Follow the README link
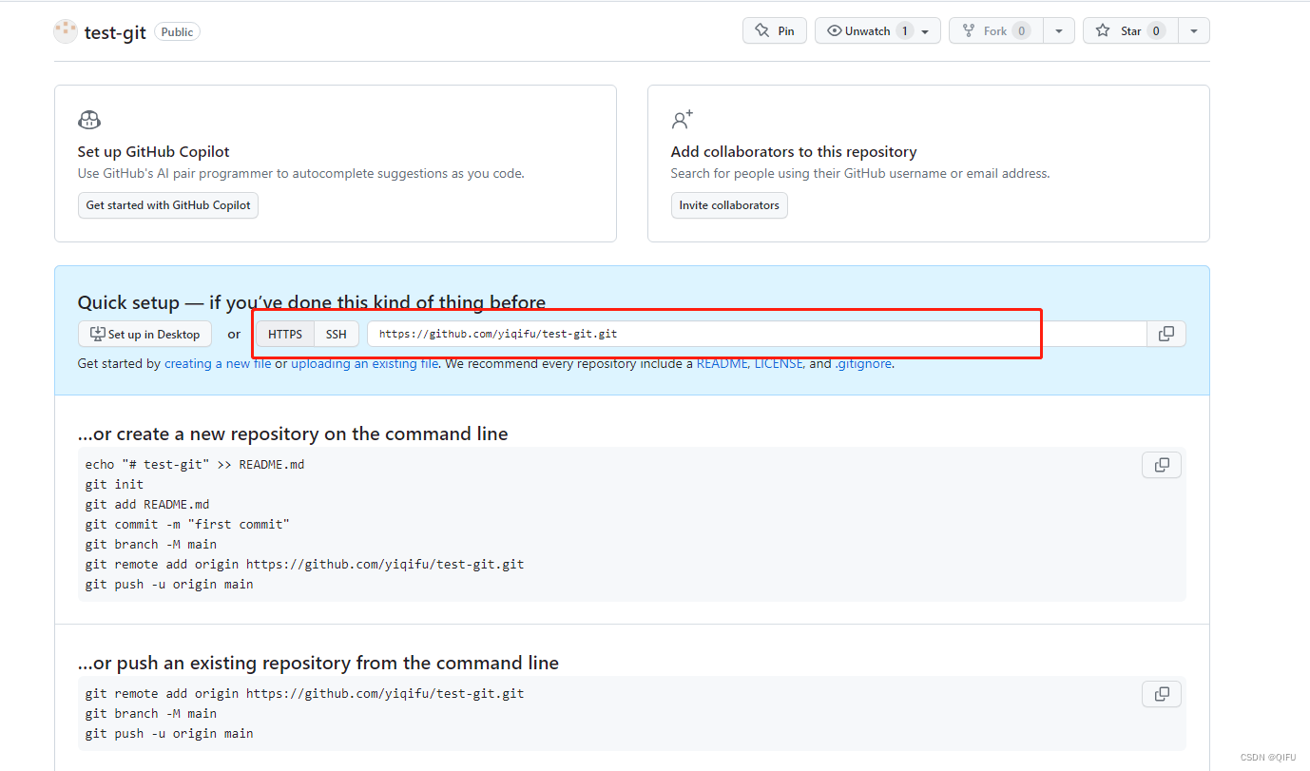 [x=722, y=363]
